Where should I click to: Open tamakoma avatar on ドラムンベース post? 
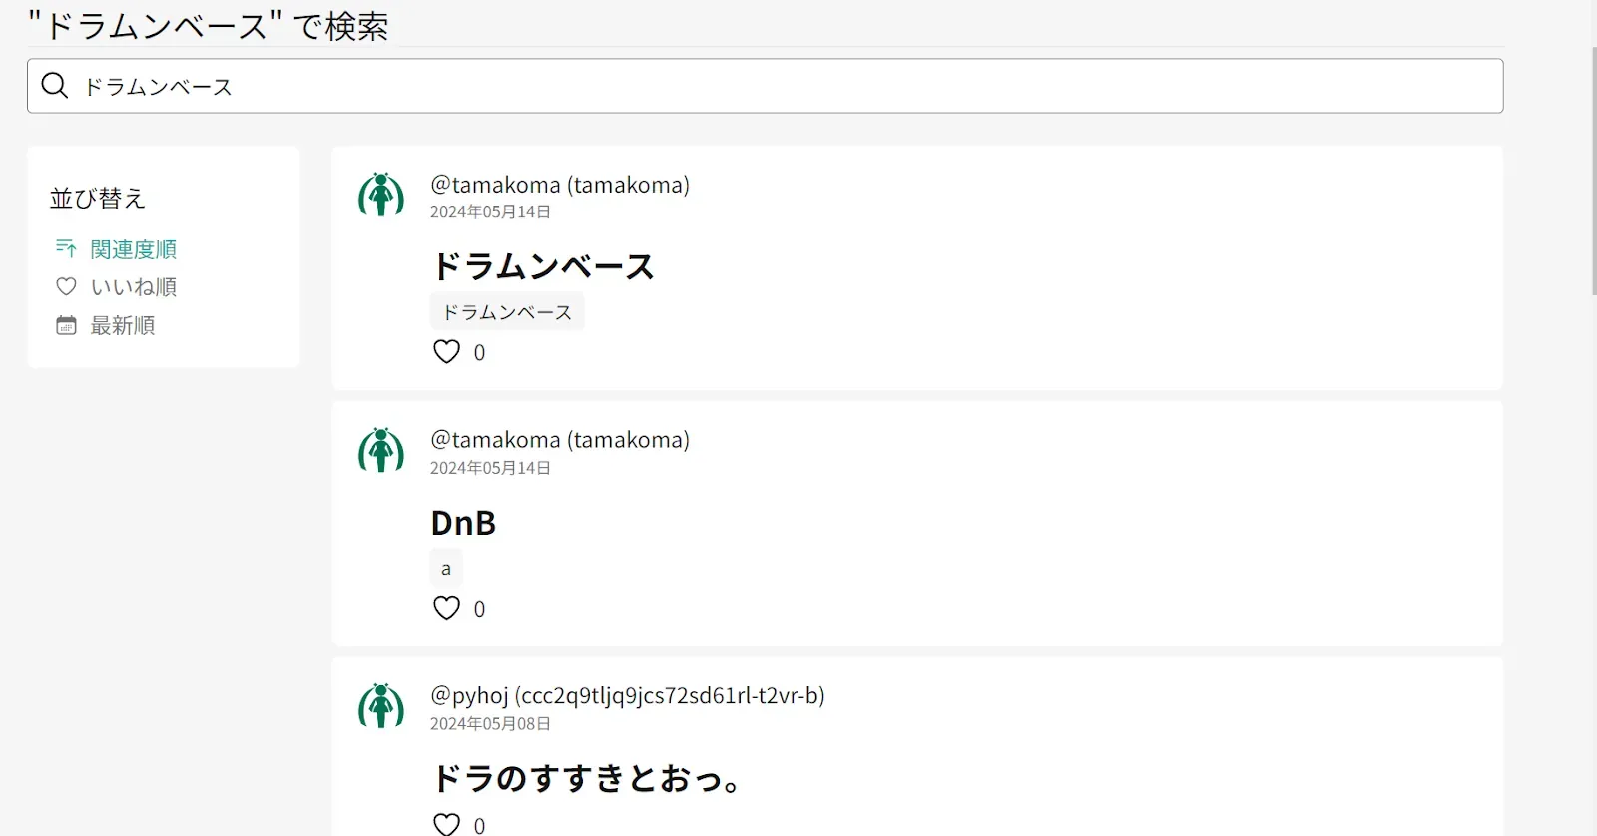[x=381, y=196]
